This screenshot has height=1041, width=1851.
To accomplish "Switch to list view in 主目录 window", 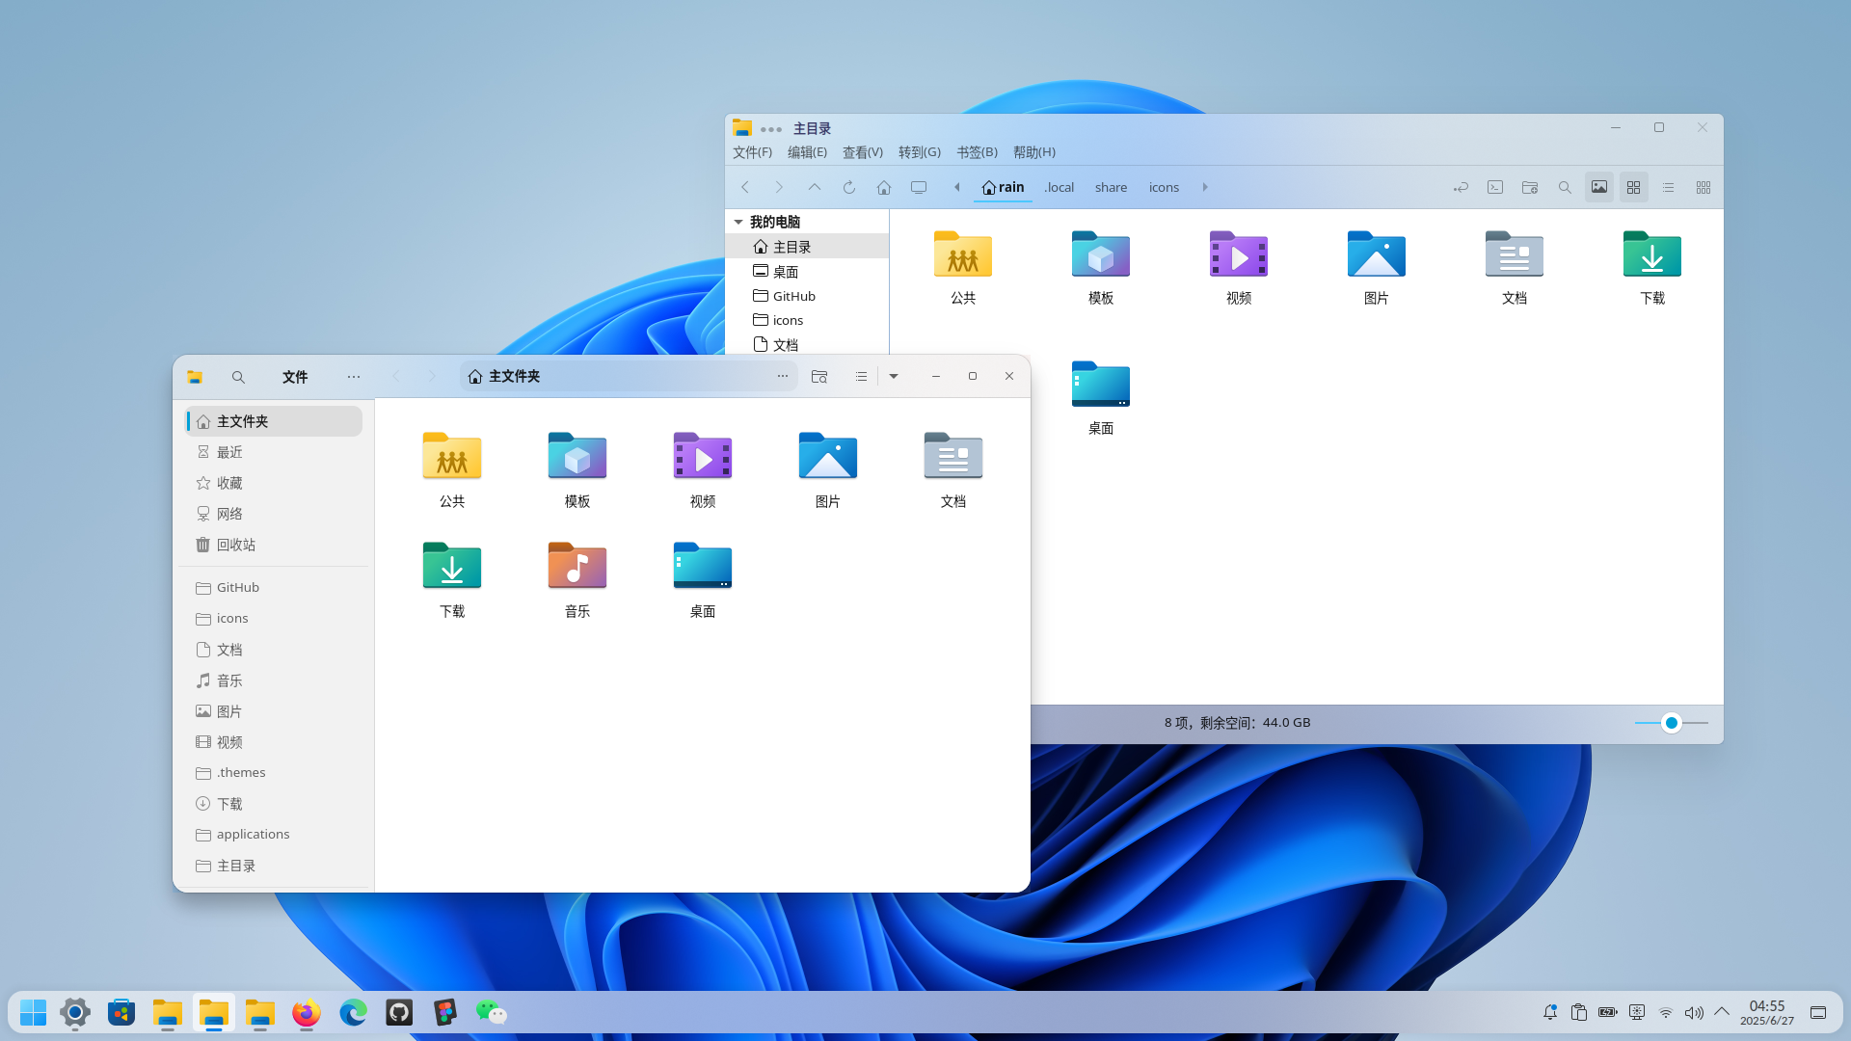I will (1668, 187).
